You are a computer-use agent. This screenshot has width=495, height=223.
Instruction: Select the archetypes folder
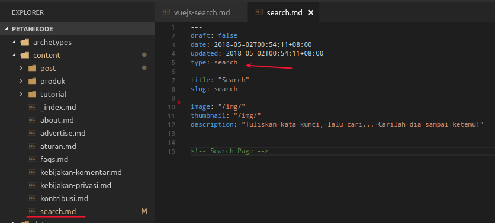pyautogui.click(x=53, y=42)
